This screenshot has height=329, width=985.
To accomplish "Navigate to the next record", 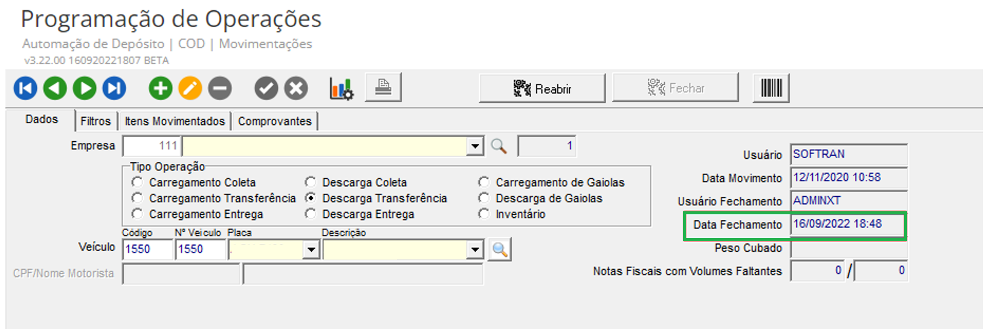I will [x=85, y=89].
